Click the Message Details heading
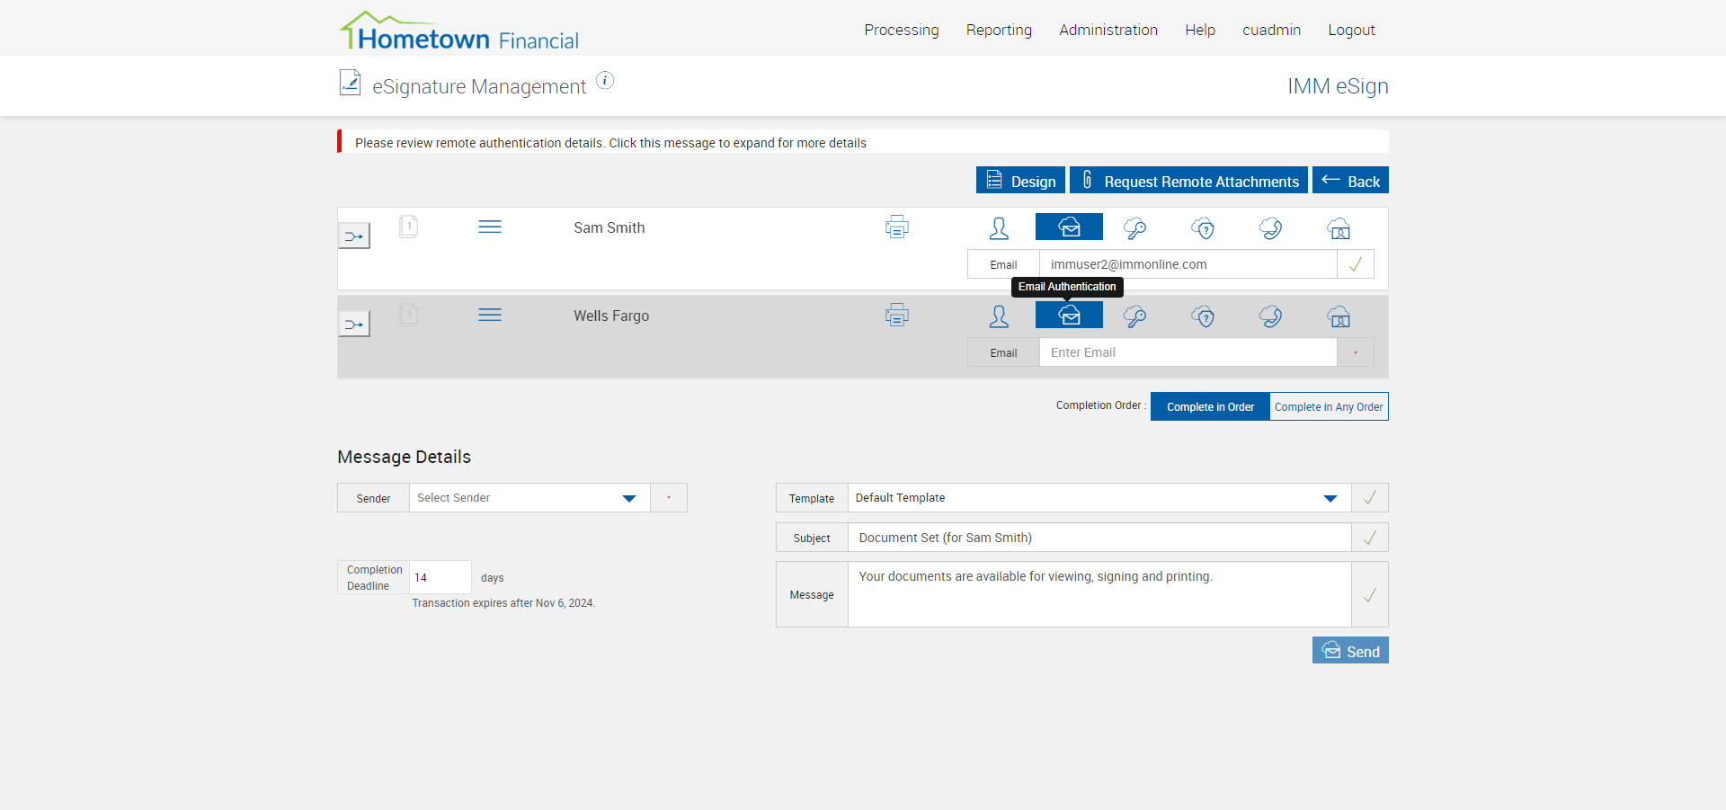The width and height of the screenshot is (1726, 810). point(404,457)
